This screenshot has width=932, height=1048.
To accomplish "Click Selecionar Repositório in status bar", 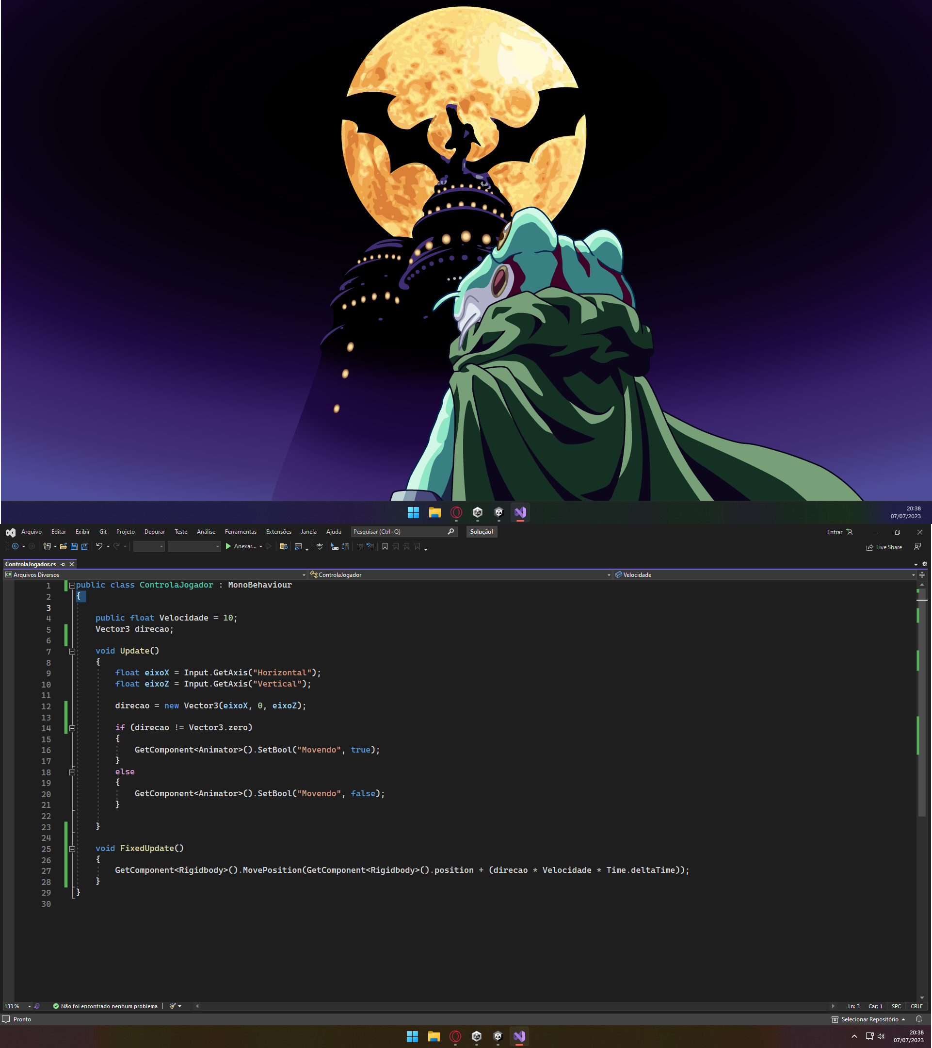I will pyautogui.click(x=869, y=1019).
